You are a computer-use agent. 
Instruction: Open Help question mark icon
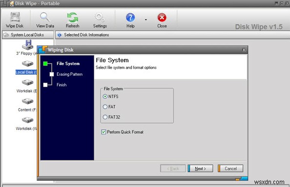(130, 18)
